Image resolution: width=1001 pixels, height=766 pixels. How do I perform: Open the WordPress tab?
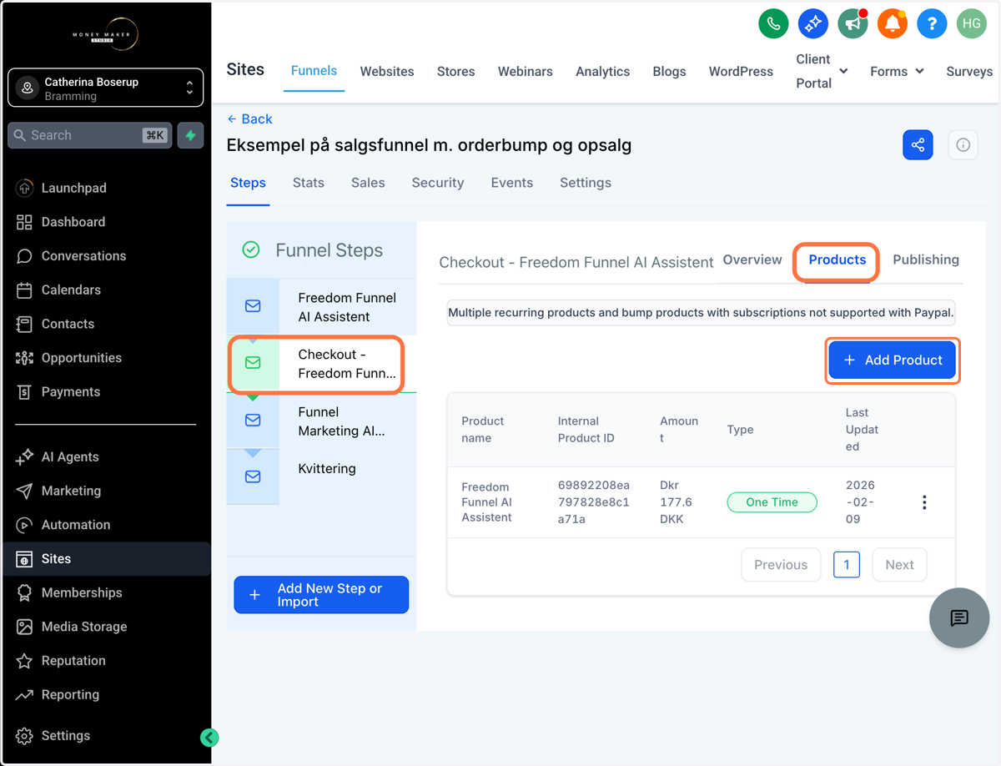pyautogui.click(x=741, y=72)
